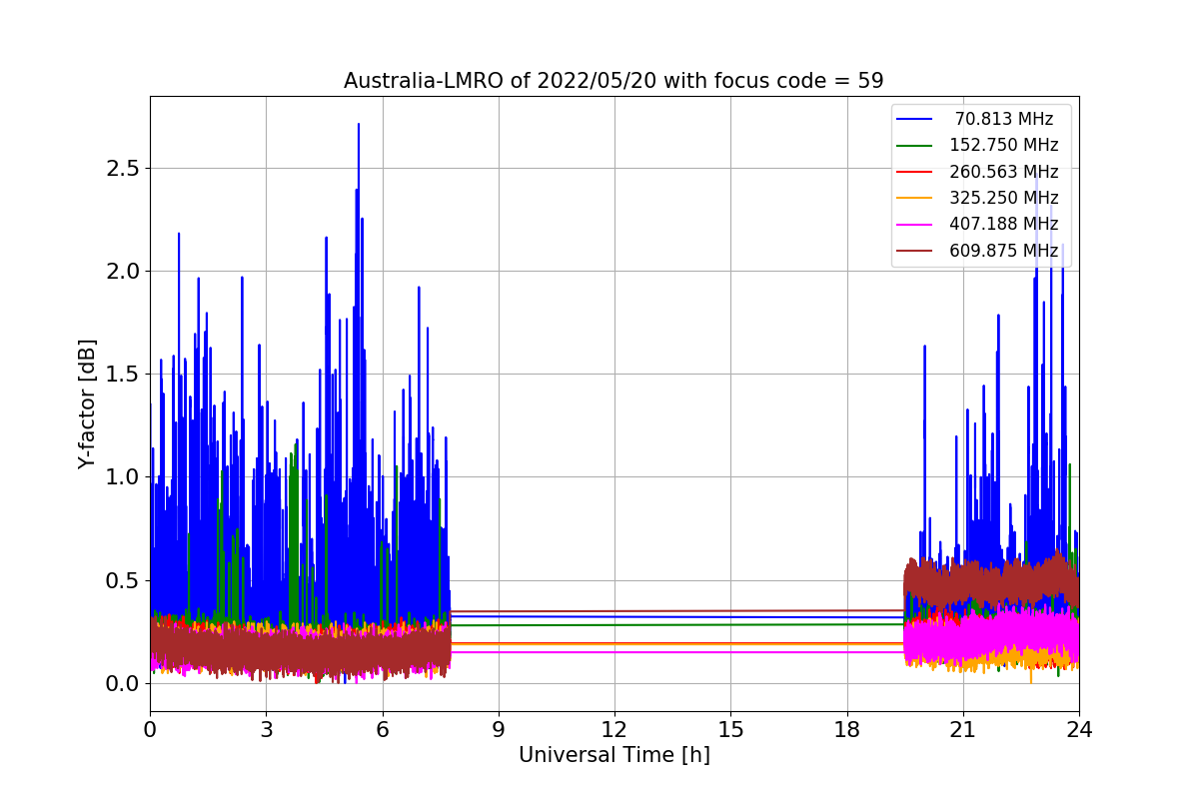The height and width of the screenshot is (799, 1199).
Task: Select the '152.750 MHz' legend label
Action: click(x=1004, y=145)
